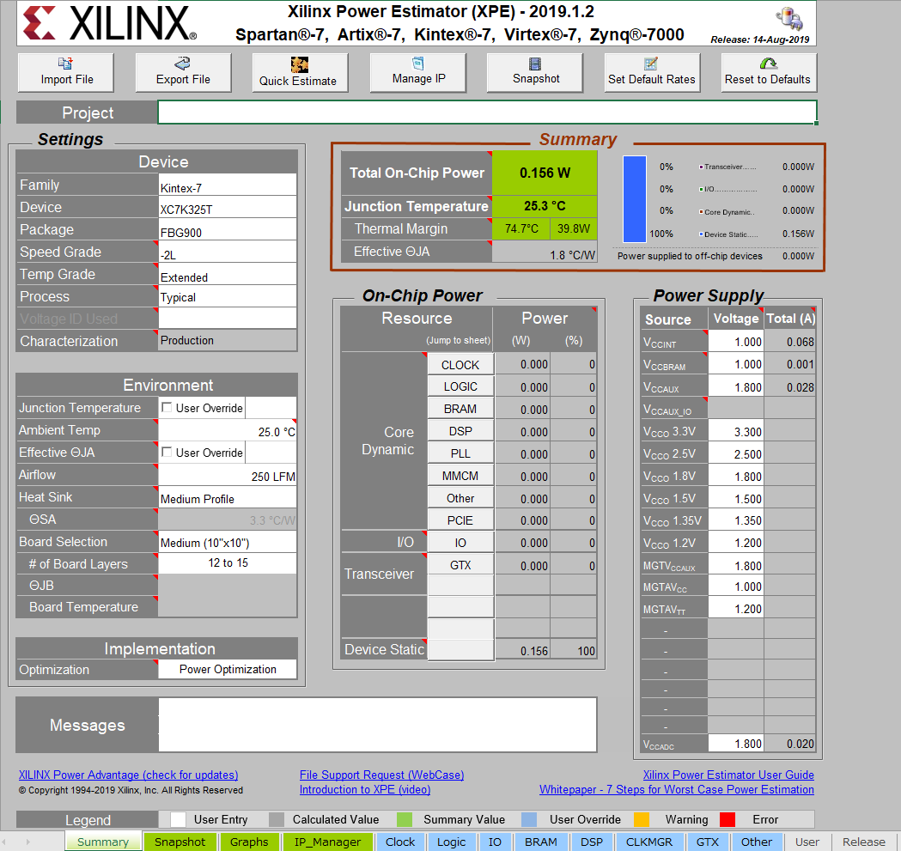Click the blue Device Static power bar
901x851 pixels.
(635, 199)
